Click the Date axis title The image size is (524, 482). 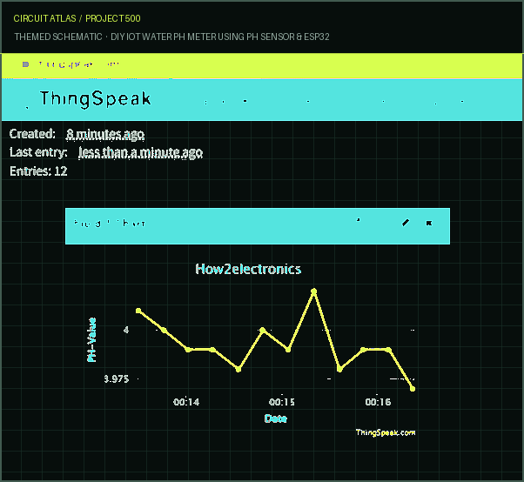point(276,418)
